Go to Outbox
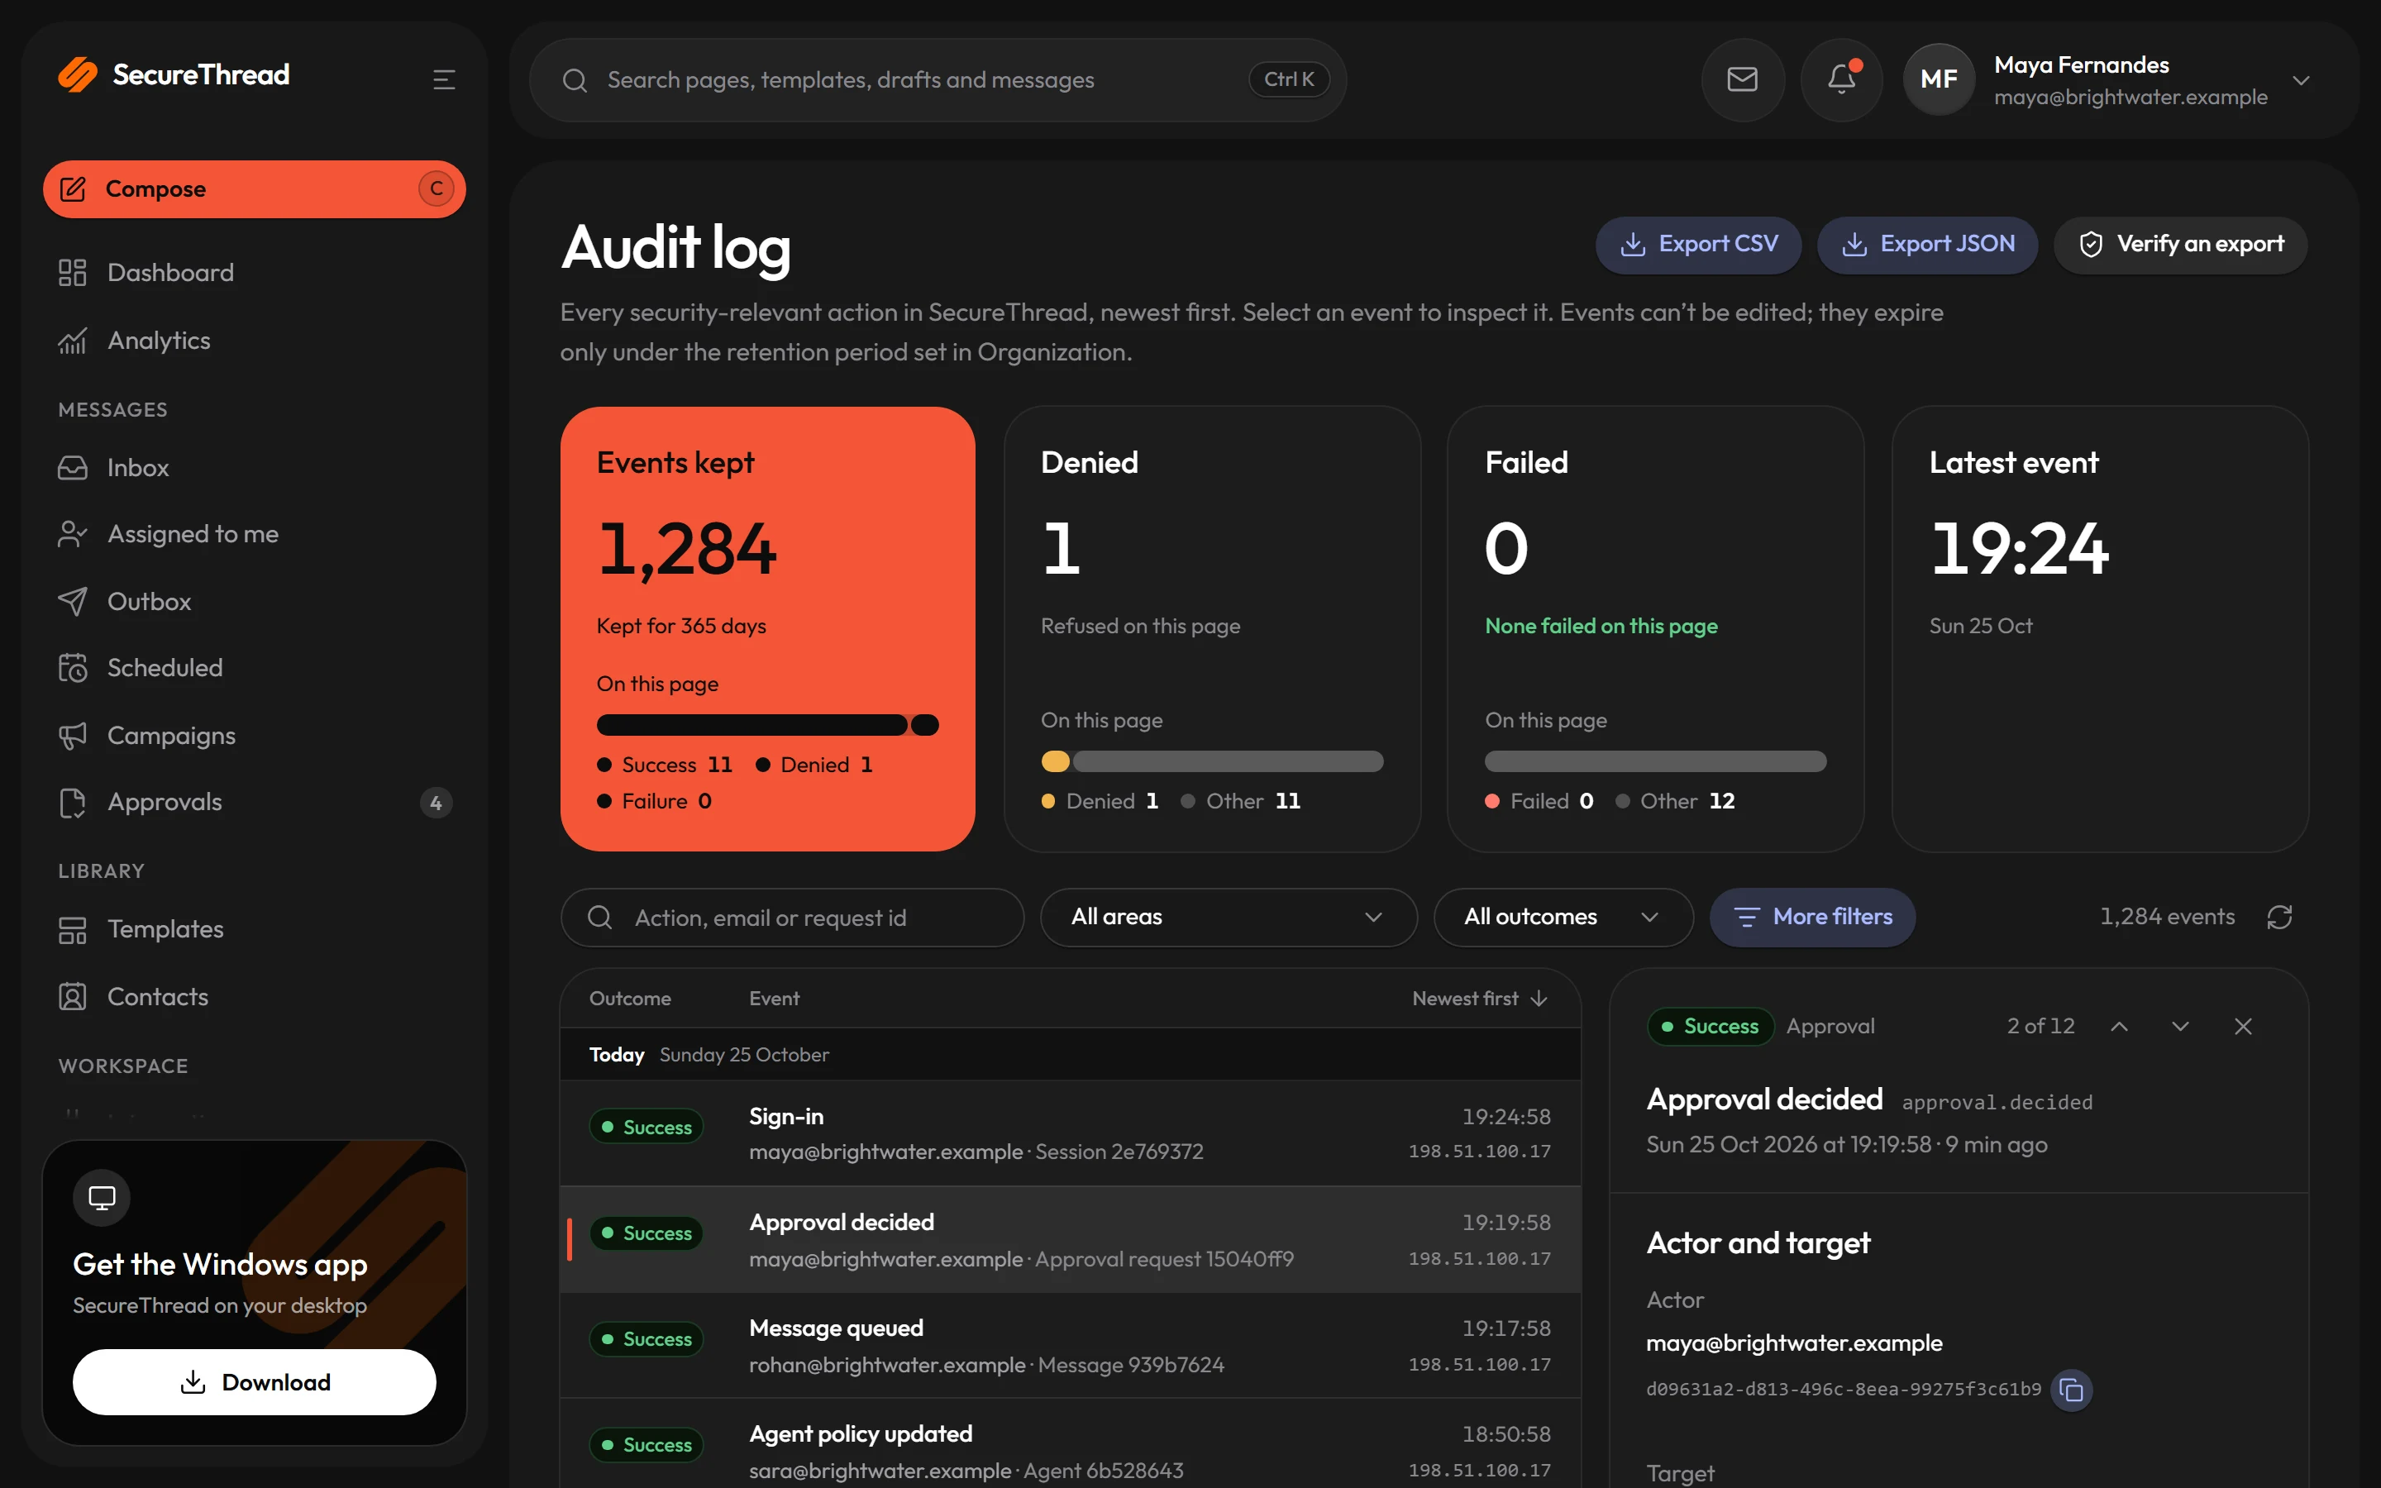This screenshot has width=2381, height=1488. [254, 601]
